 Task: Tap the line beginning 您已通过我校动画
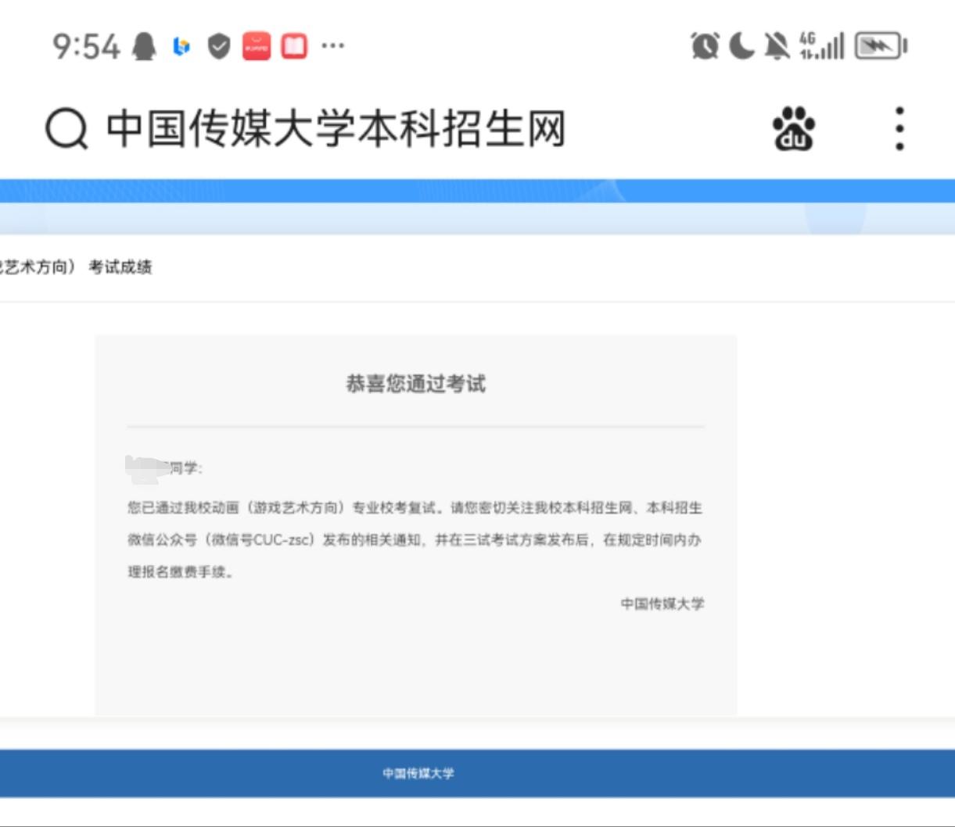tap(415, 508)
